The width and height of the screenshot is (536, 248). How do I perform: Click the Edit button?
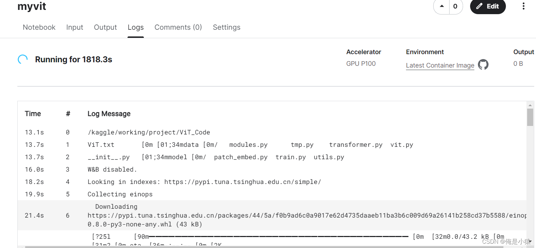[488, 6]
